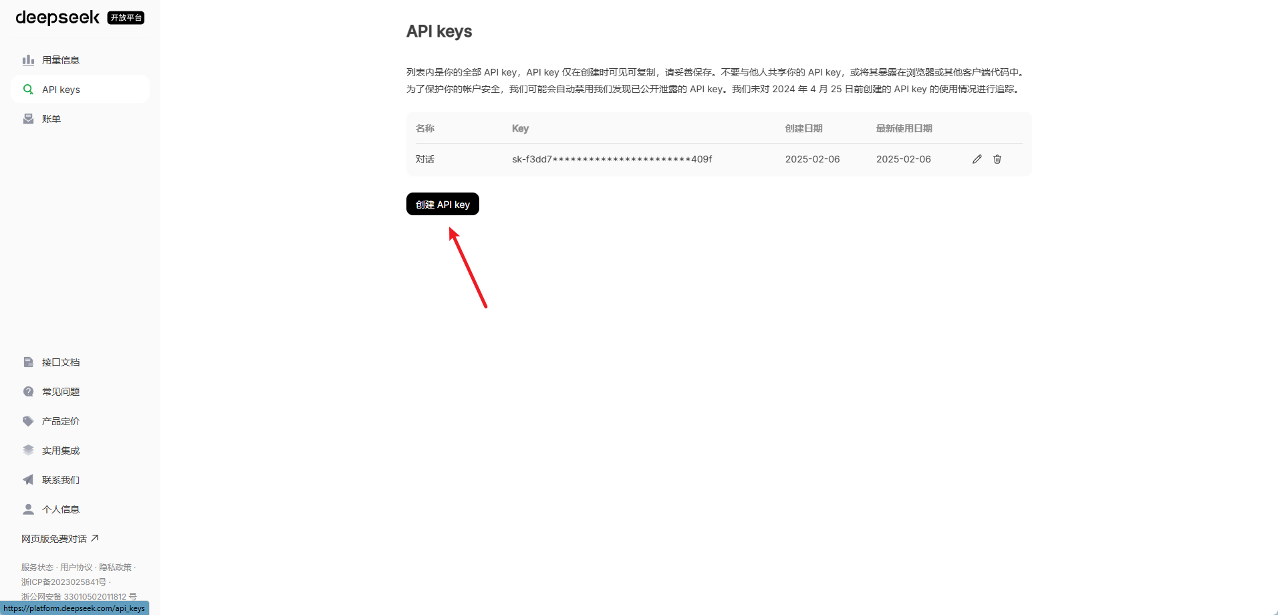Open the 个人信息 profile page
The width and height of the screenshot is (1278, 615).
pos(80,509)
